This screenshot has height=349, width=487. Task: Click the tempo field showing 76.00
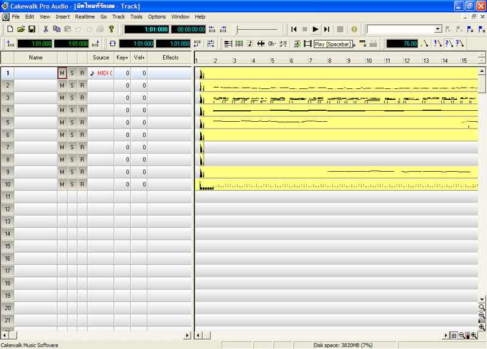402,43
